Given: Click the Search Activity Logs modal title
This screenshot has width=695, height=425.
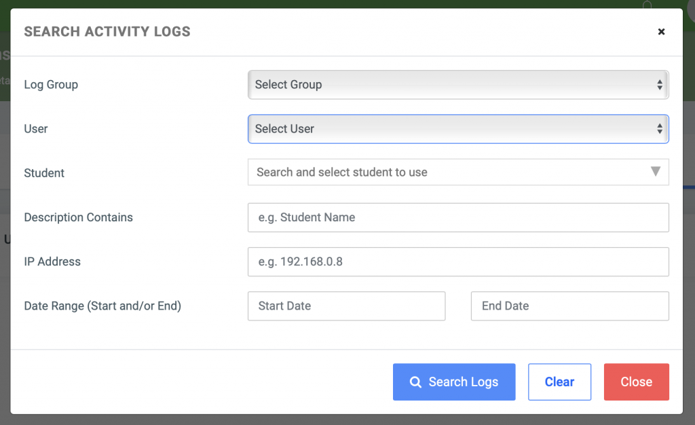Looking at the screenshot, I should coord(107,31).
